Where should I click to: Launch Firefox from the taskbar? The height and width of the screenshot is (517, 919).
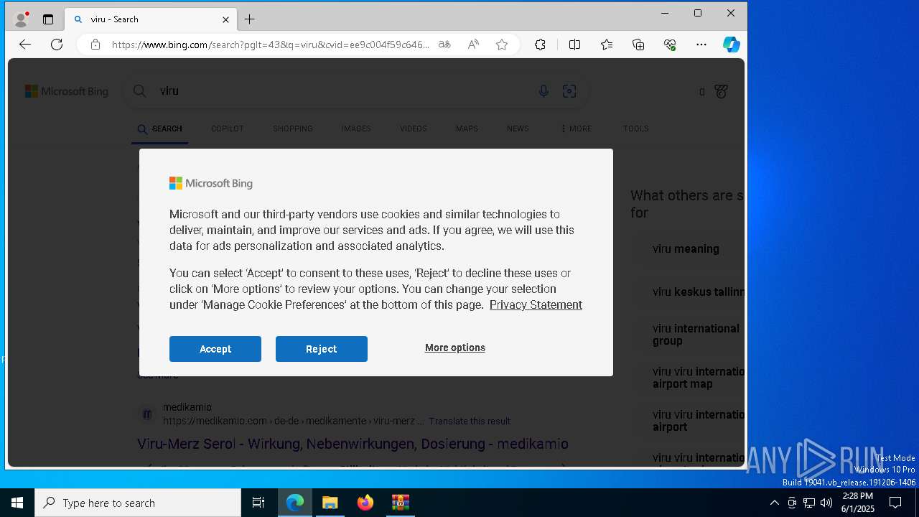(365, 503)
